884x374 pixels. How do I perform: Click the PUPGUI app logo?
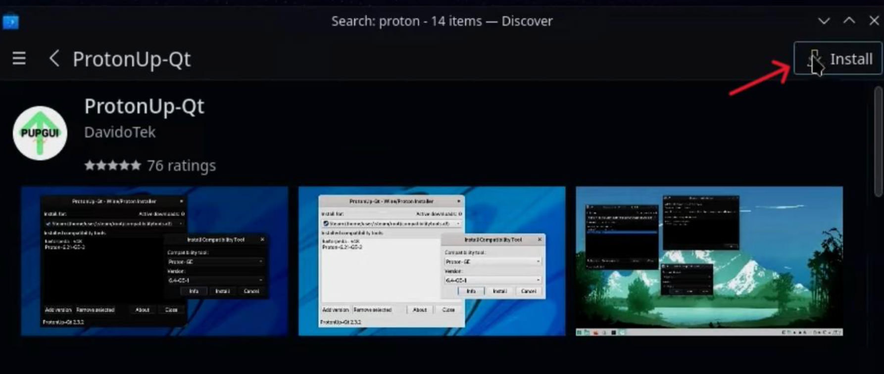click(x=40, y=133)
